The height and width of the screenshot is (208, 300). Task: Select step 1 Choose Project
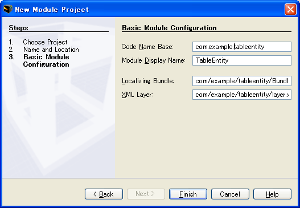[x=45, y=42]
